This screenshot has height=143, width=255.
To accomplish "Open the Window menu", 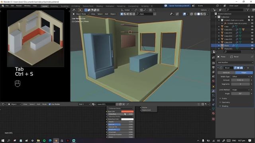I will tap(27, 6).
